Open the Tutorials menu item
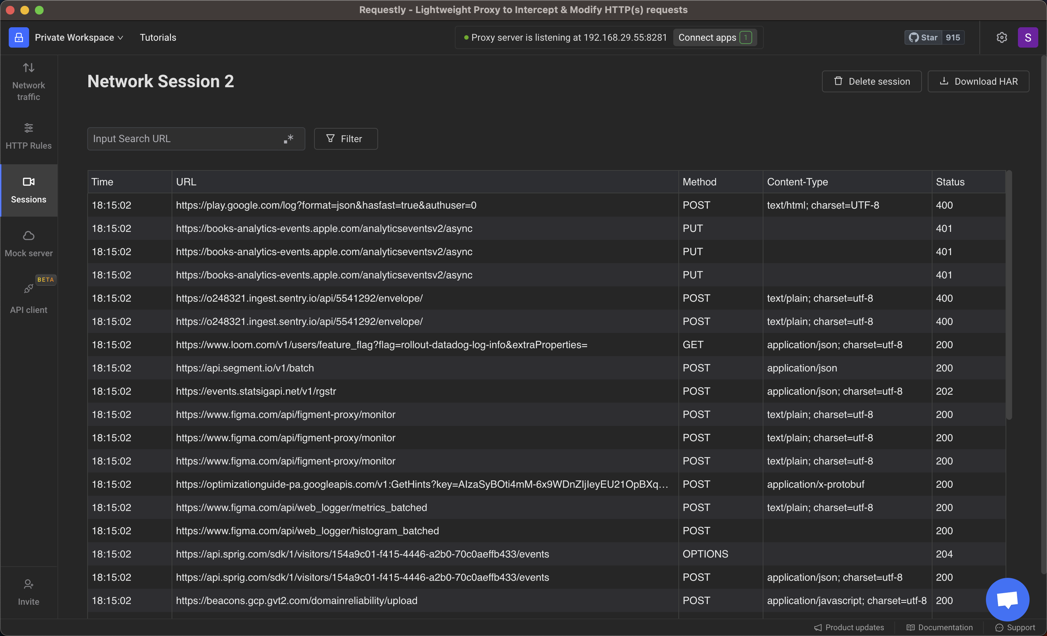The image size is (1047, 636). (158, 37)
